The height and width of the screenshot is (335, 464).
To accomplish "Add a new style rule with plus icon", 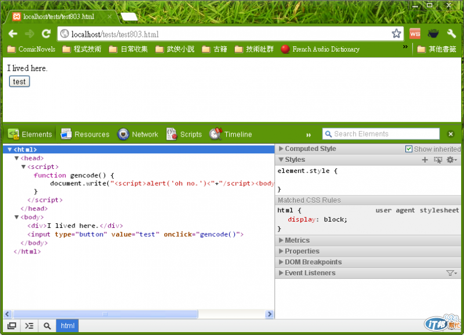I will point(425,160).
